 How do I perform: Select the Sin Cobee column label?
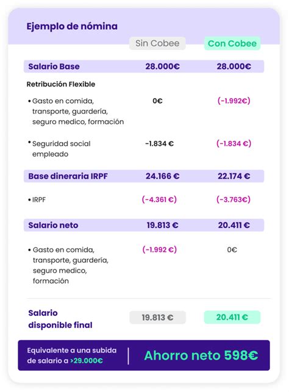(x=157, y=43)
